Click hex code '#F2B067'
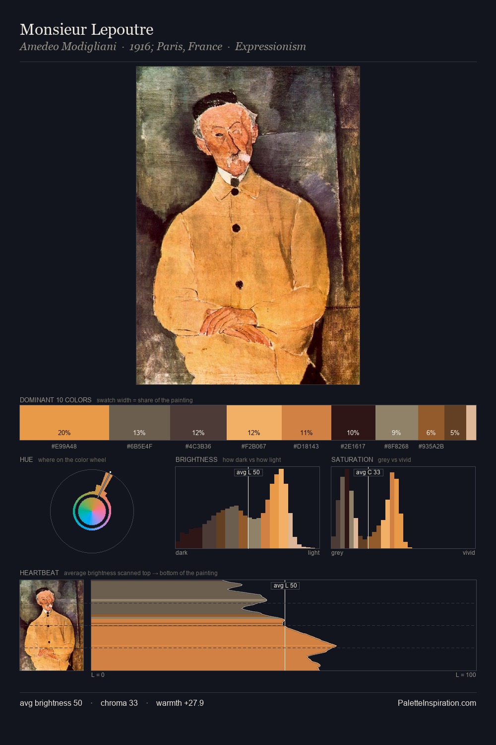The image size is (496, 745). pyautogui.click(x=254, y=446)
